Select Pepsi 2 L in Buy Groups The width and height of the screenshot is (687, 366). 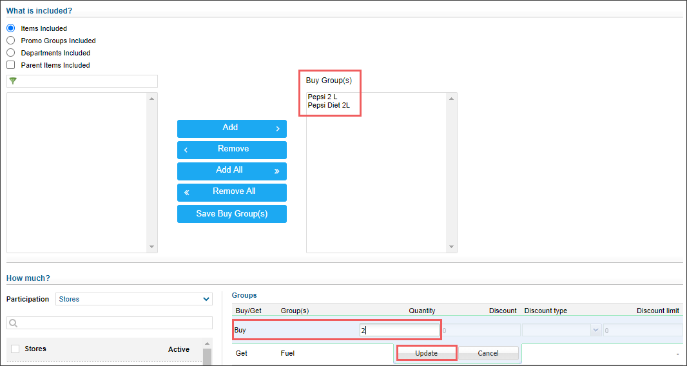pyautogui.click(x=322, y=97)
